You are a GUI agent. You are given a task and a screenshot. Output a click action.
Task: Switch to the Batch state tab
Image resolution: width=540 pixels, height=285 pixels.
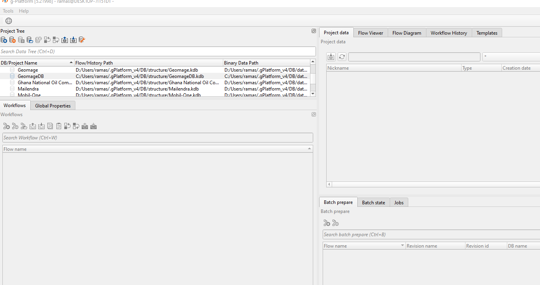373,203
